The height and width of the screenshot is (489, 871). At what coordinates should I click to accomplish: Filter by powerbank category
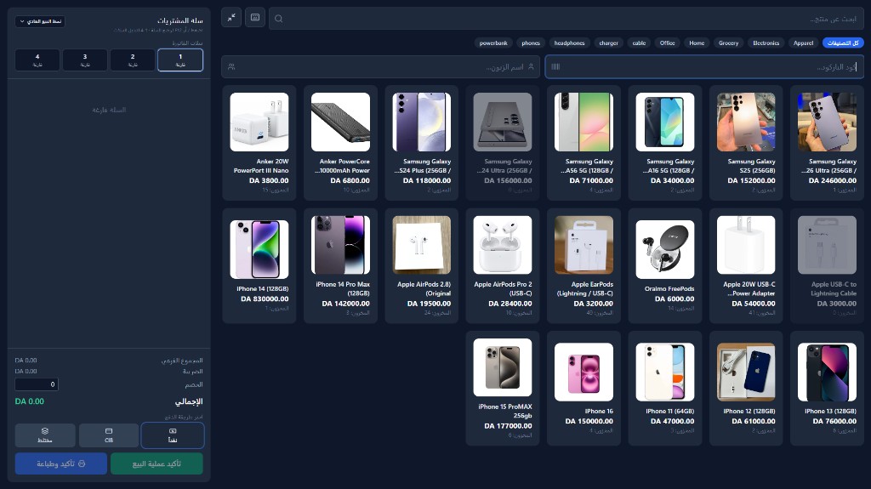(493, 43)
